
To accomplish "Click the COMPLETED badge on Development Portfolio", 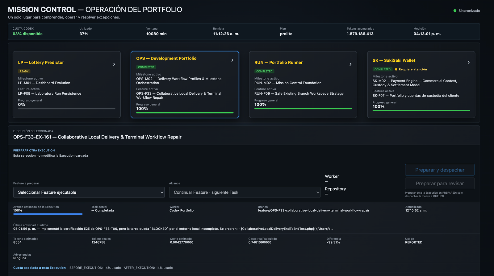I will click(146, 67).
